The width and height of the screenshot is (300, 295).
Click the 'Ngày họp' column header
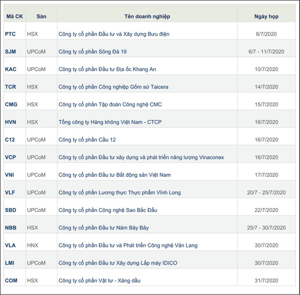point(266,16)
